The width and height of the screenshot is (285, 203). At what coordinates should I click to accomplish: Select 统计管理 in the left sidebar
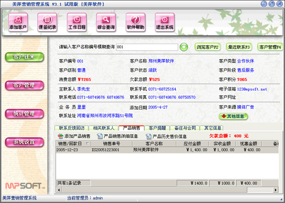click(x=24, y=114)
